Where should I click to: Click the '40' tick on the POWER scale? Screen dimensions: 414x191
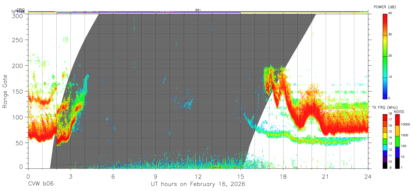[391, 13]
